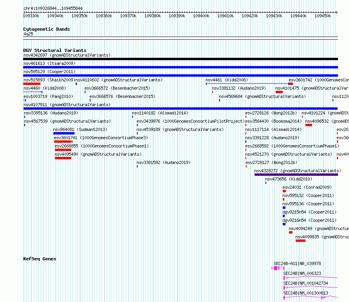Click nsv4099835 gnomAD variant label

[322, 237]
